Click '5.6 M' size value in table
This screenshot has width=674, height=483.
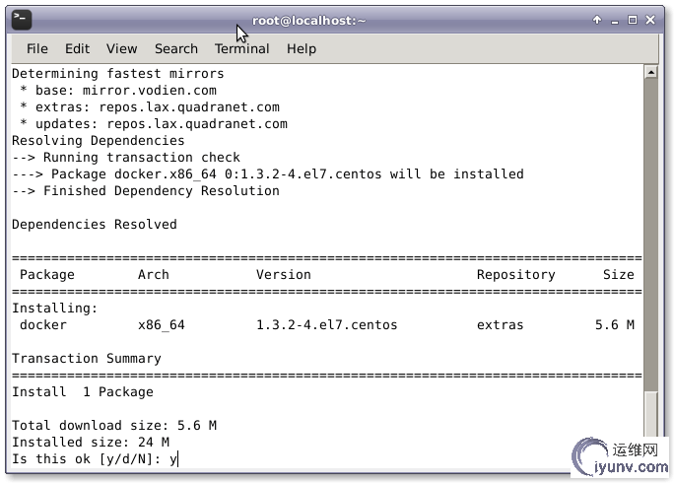point(615,325)
